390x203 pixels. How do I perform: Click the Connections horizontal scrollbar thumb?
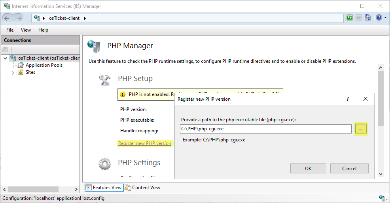coord(33,189)
